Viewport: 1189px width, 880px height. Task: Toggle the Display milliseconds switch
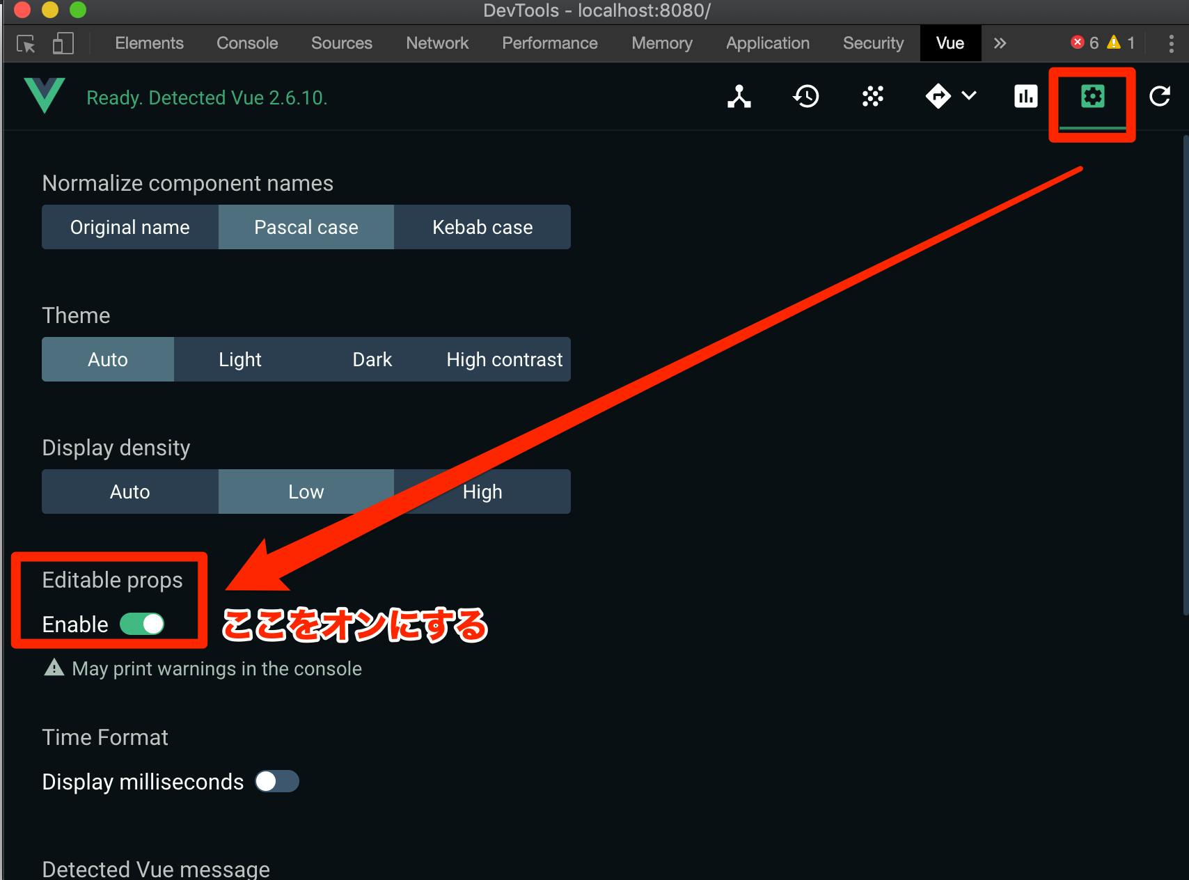(277, 781)
